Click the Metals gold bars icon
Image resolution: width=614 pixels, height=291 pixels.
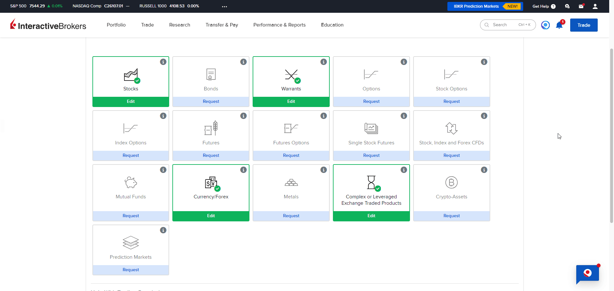291,183
